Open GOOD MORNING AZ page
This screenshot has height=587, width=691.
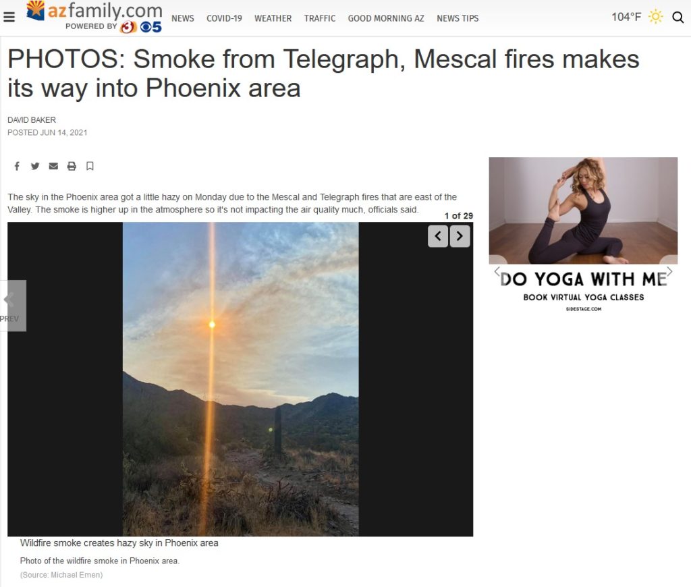(386, 18)
